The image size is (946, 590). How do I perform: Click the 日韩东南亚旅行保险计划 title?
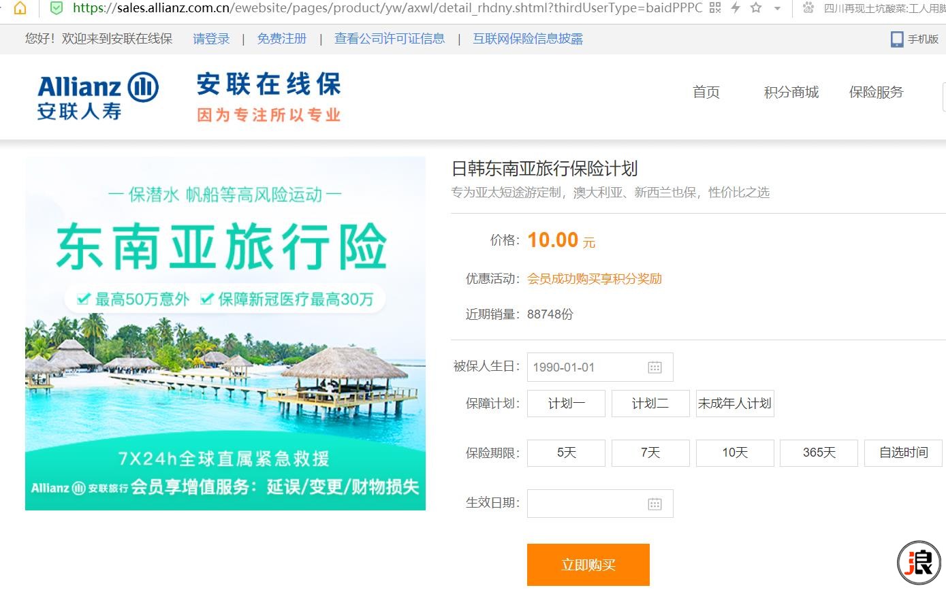545,169
